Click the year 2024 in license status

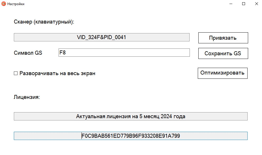[167, 116]
